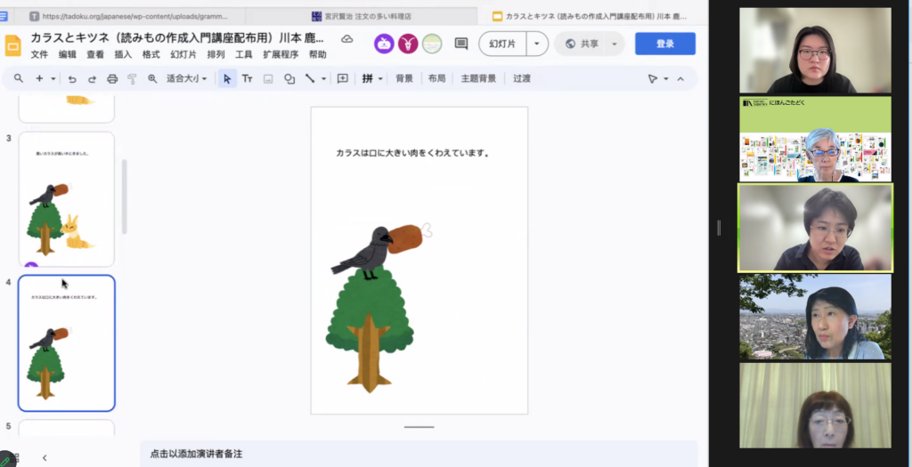
Task: Expand the 共享 share options arrow
Action: coord(614,44)
